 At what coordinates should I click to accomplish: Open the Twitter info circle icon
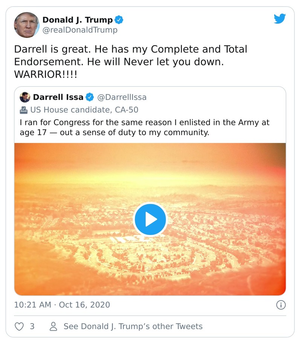281,305
